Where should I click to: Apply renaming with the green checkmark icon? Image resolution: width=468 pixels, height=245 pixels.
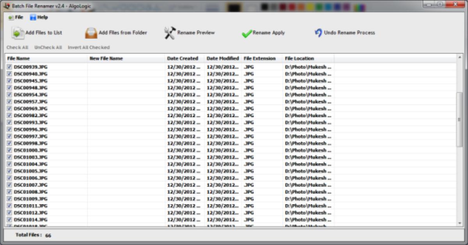246,33
